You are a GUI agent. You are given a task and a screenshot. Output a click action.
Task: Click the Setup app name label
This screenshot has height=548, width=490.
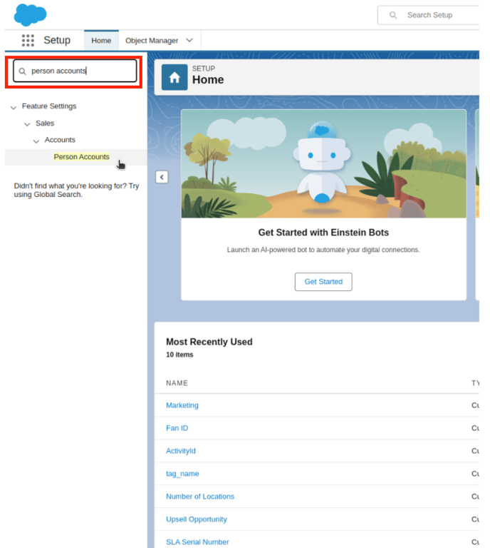(57, 40)
